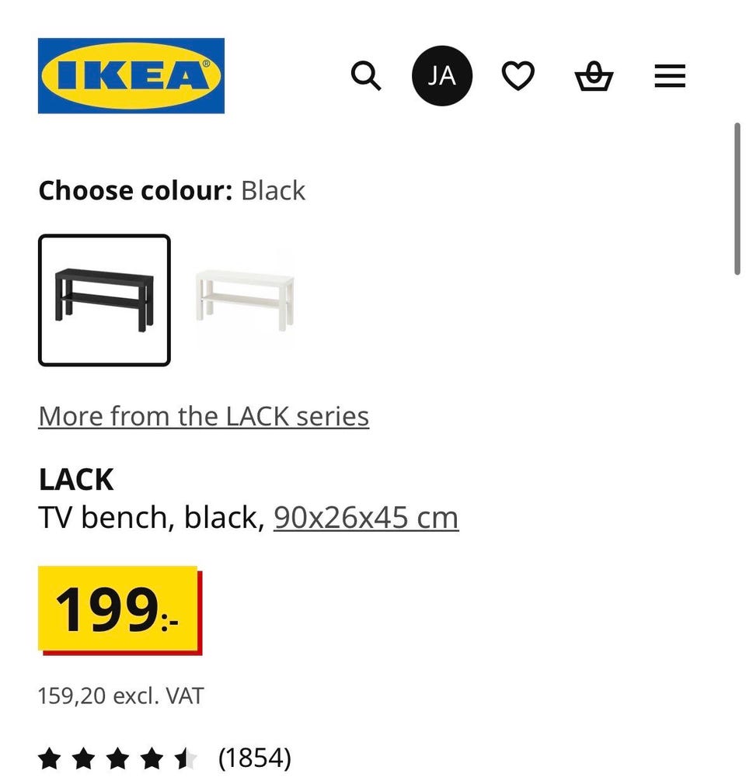Click the 159,20 excl. VAT price text

tap(120, 696)
